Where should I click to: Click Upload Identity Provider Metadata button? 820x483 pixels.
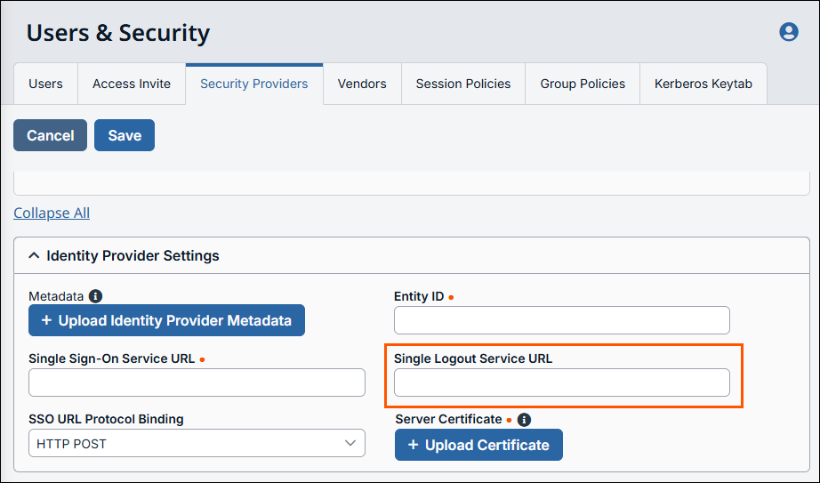(x=166, y=320)
